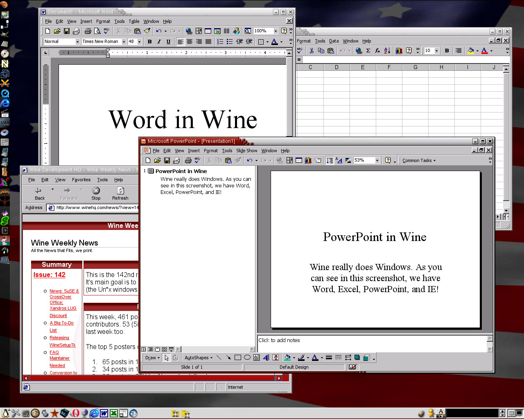This screenshot has width=524, height=419.
Task: Click the Issue: 142 link
Action: coord(49,275)
